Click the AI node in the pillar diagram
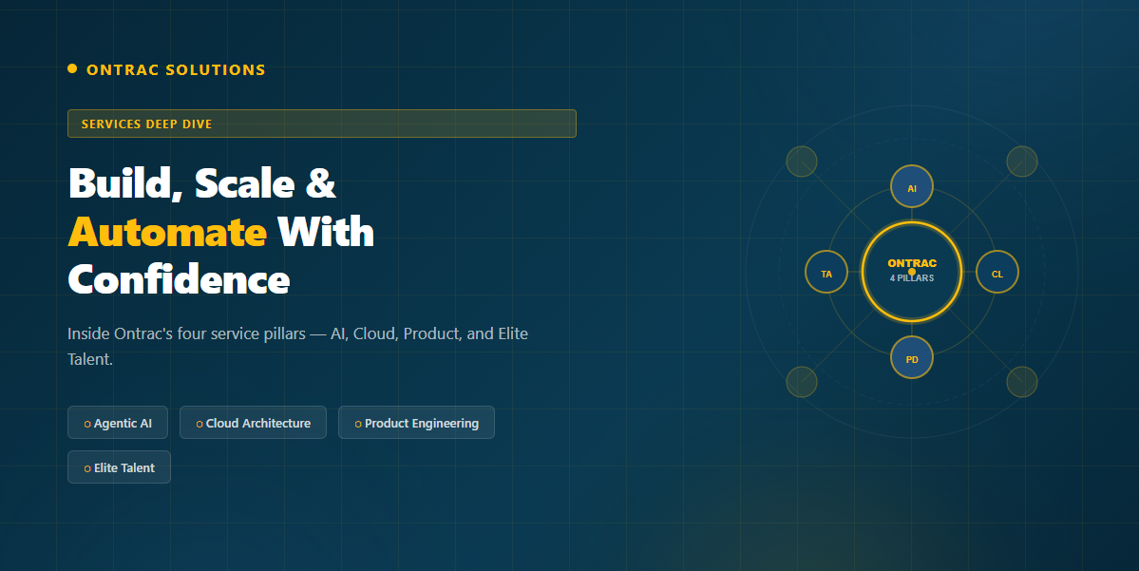Screen dimensions: 1139x571 pyautogui.click(x=912, y=187)
